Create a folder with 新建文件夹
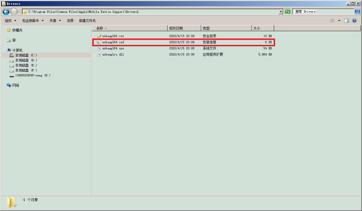 pos(87,21)
